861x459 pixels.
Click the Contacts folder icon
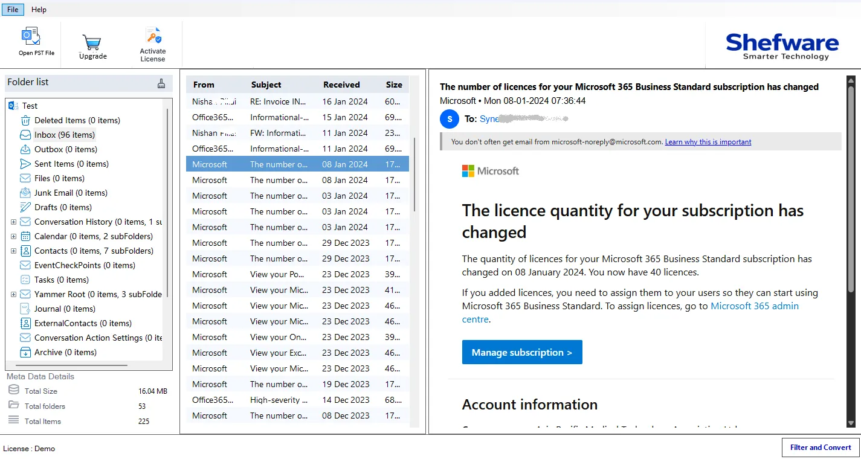click(25, 251)
